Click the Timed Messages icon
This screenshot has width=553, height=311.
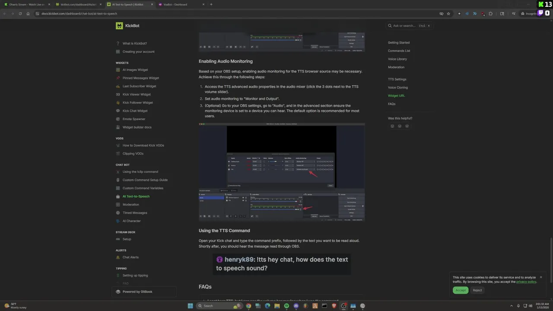point(118,213)
